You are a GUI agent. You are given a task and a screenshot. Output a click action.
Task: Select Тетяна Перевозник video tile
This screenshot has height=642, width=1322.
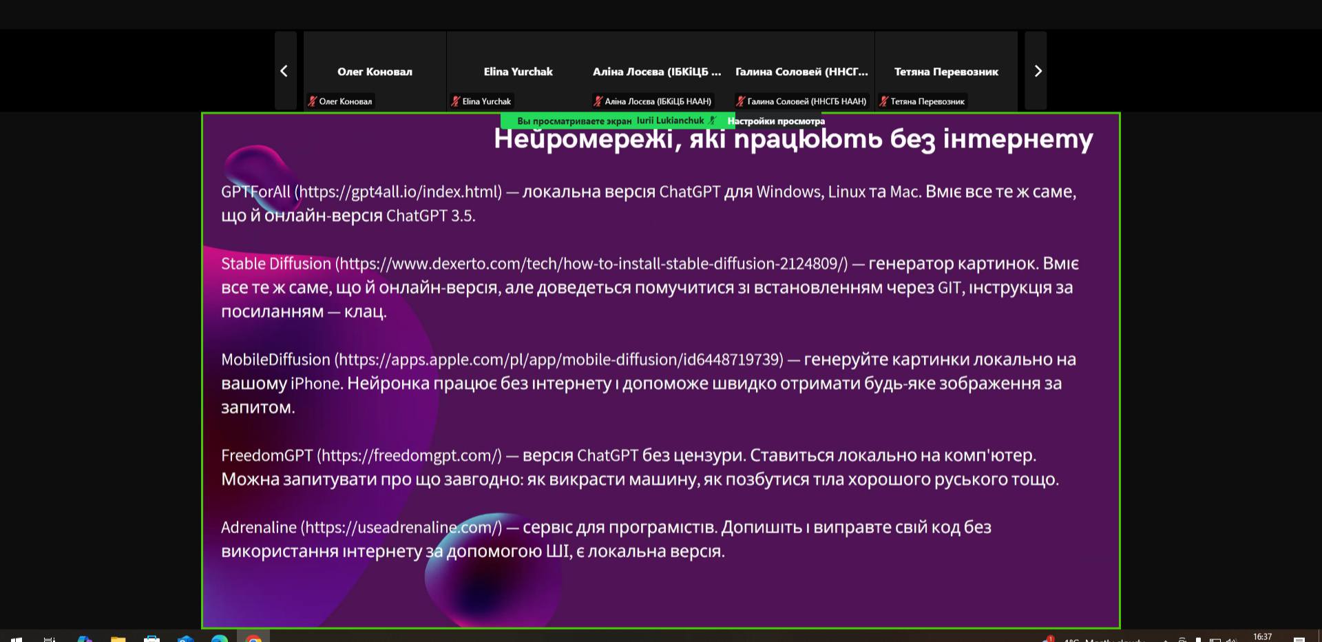pyautogui.click(x=946, y=70)
